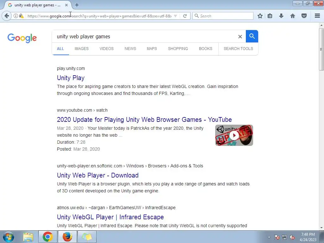
Task: Open the Firefox hamburger menu
Action: point(317,16)
